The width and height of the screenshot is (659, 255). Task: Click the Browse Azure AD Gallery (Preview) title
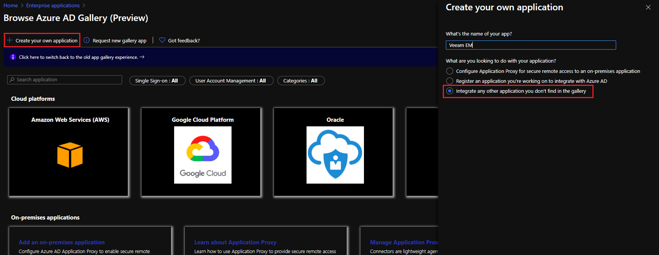point(76,18)
